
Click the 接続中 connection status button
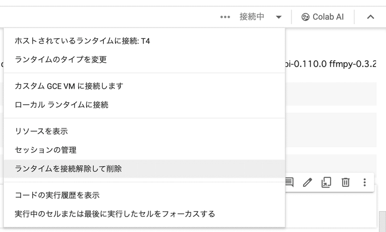click(252, 17)
